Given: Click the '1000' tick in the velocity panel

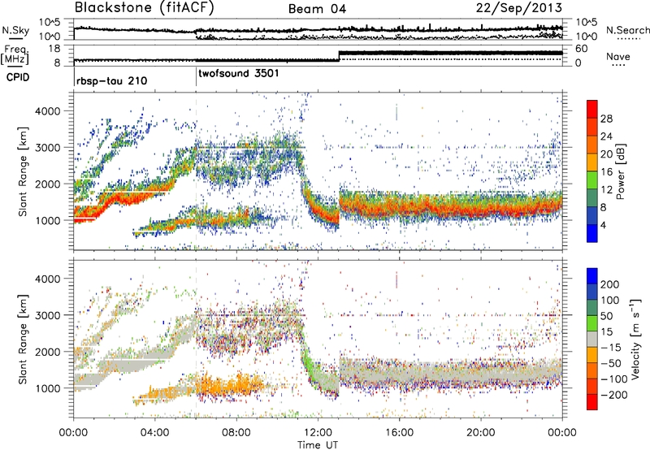Looking at the screenshot, I should (x=47, y=388).
